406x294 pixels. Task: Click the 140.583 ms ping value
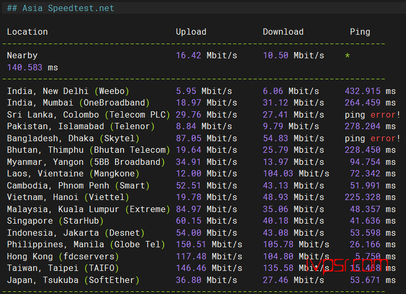33,67
